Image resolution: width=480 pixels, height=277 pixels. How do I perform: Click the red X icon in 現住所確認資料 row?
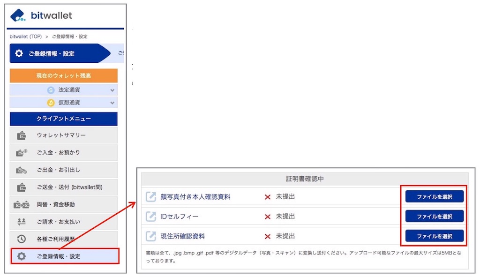pyautogui.click(x=268, y=237)
